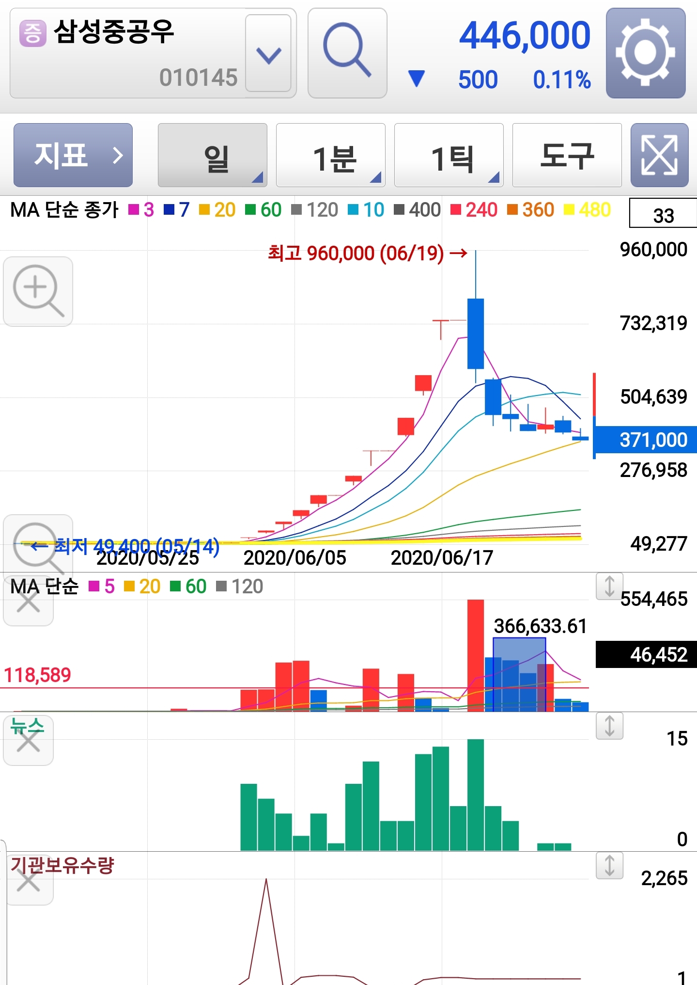Edit the candle count field showing 33

(x=663, y=213)
